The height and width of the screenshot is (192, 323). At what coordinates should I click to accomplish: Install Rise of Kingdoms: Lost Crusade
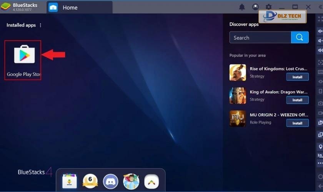pyautogui.click(x=297, y=77)
